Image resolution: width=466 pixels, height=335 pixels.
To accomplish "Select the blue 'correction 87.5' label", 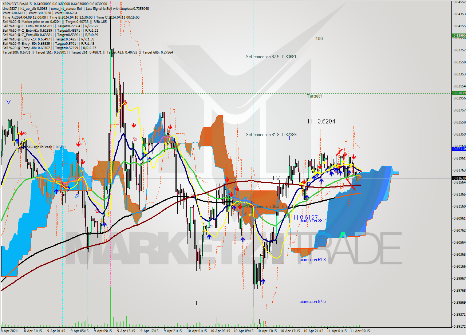I will click(x=312, y=301).
